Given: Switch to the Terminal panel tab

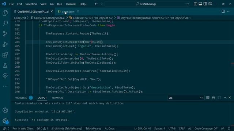Looking at the screenshot, I should (x=57, y=98).
